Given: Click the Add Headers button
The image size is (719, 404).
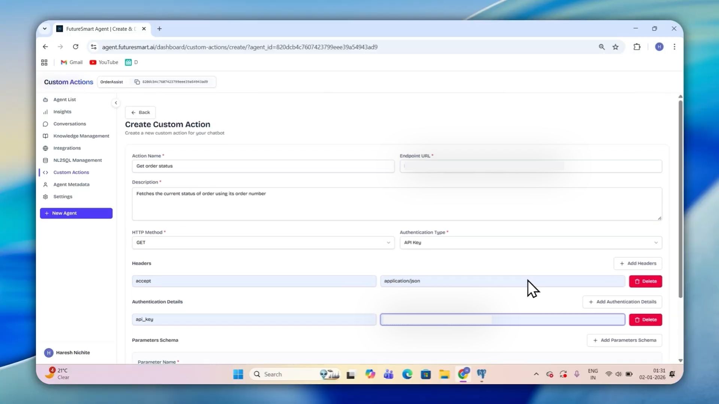Looking at the screenshot, I should tap(638, 263).
